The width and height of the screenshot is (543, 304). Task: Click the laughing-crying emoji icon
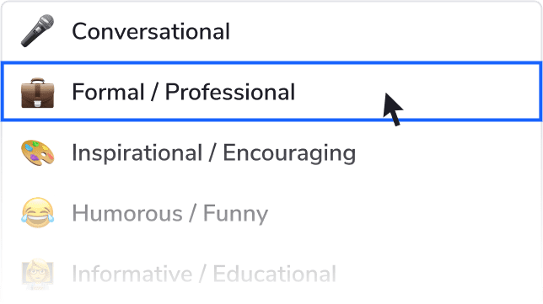(37, 213)
